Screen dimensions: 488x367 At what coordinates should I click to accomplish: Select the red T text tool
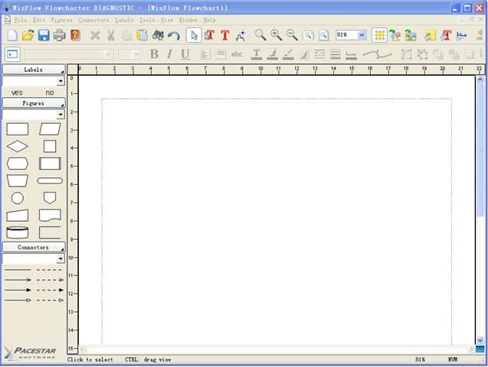(x=225, y=35)
